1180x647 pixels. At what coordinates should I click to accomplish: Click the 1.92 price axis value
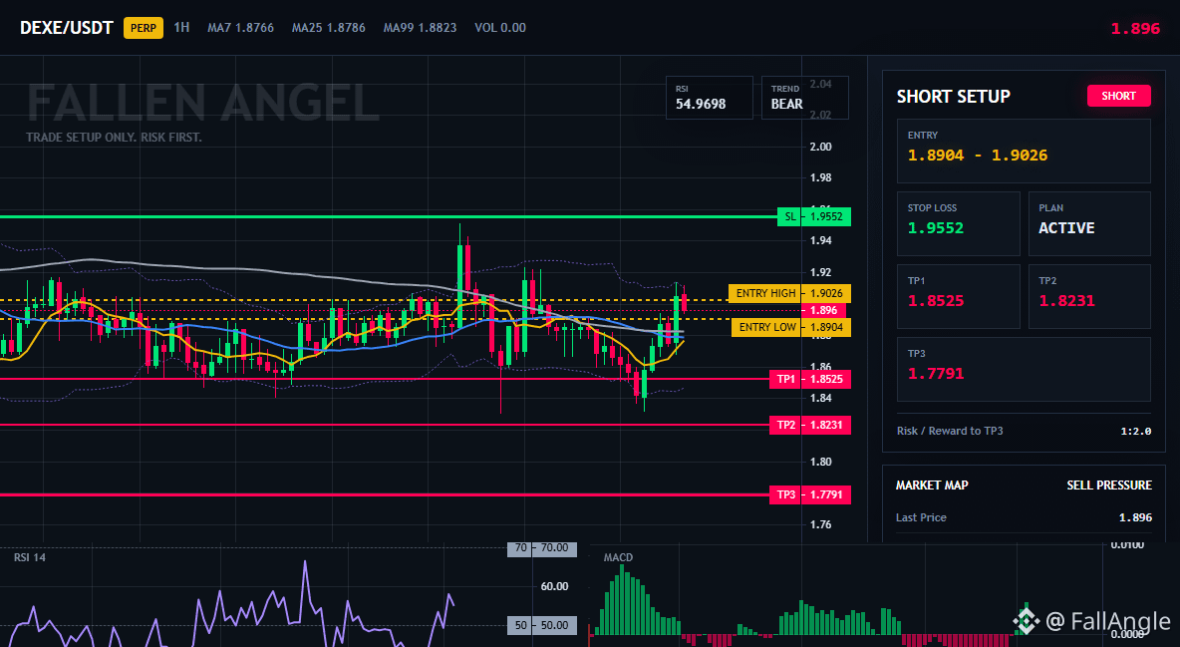click(x=820, y=272)
